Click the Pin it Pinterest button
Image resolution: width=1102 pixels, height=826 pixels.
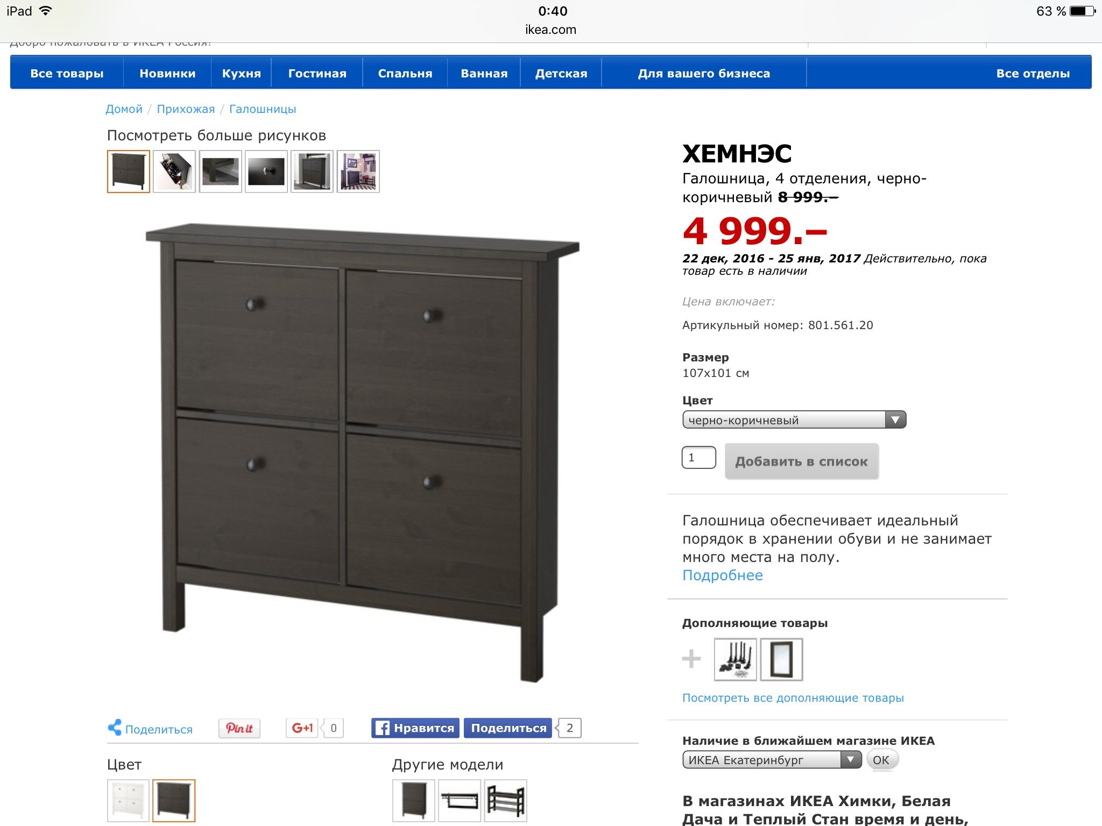click(239, 728)
